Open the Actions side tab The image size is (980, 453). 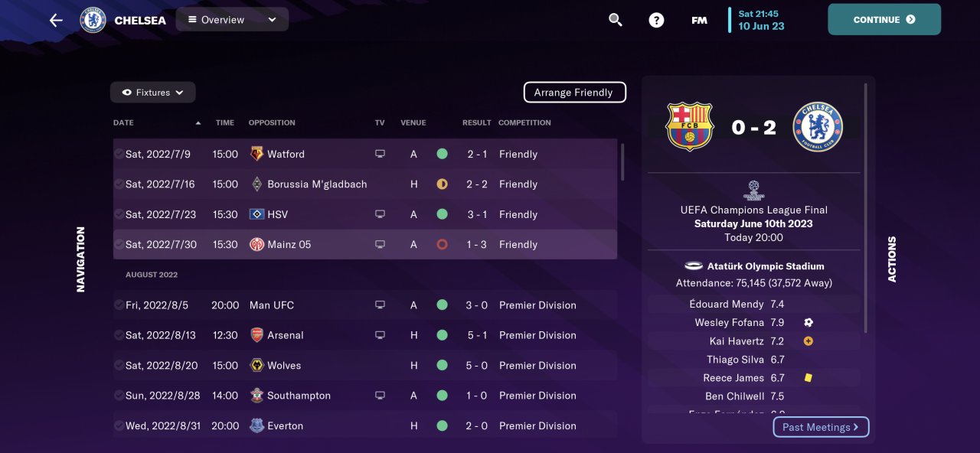click(x=892, y=259)
